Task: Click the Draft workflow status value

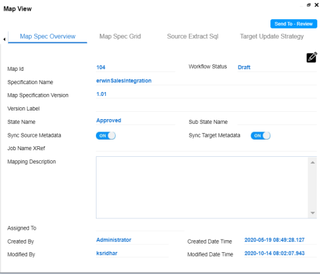Action: [x=244, y=68]
